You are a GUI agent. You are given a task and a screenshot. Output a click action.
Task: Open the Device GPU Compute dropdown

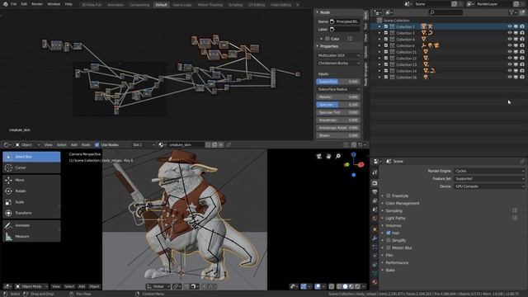point(489,186)
